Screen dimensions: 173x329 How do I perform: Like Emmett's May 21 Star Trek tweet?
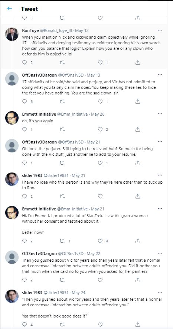(100, 241)
